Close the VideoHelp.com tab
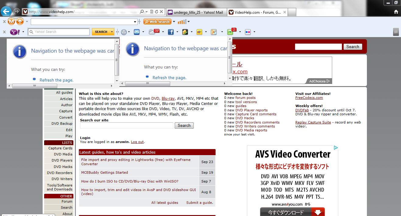This screenshot has height=216, width=401. pos(285,12)
